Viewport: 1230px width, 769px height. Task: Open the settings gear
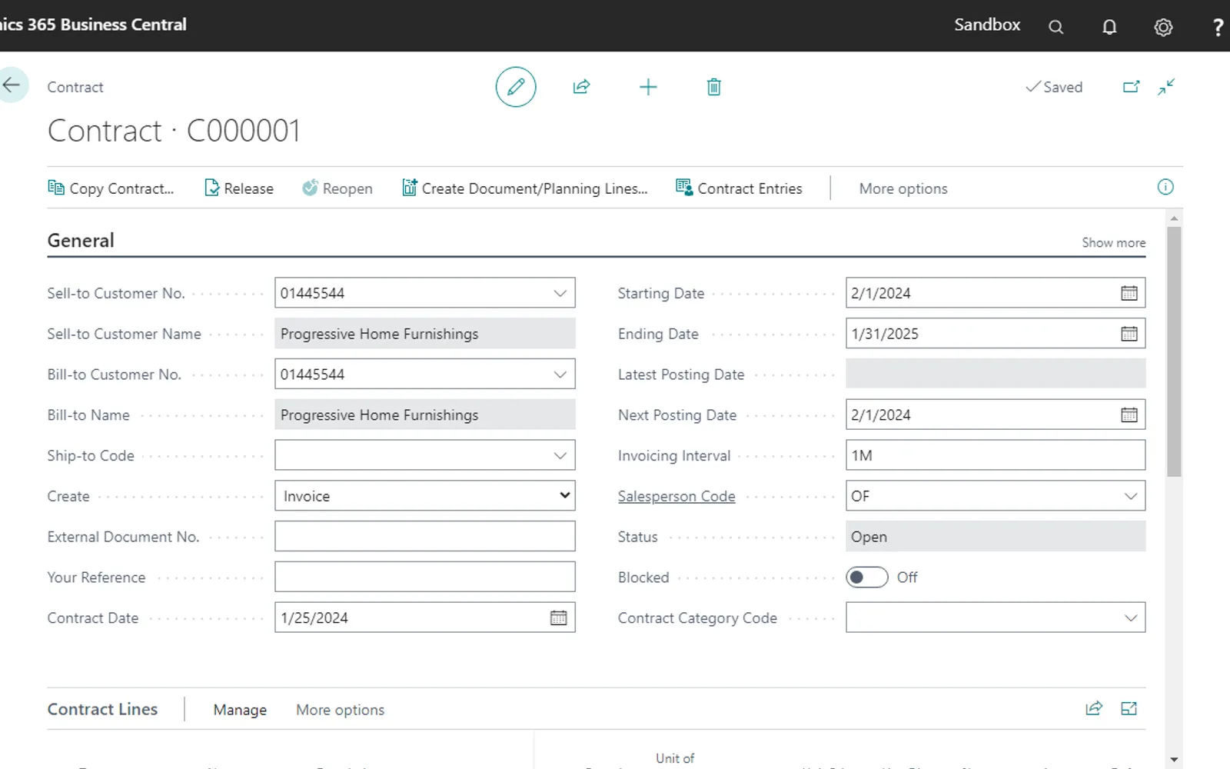point(1163,27)
